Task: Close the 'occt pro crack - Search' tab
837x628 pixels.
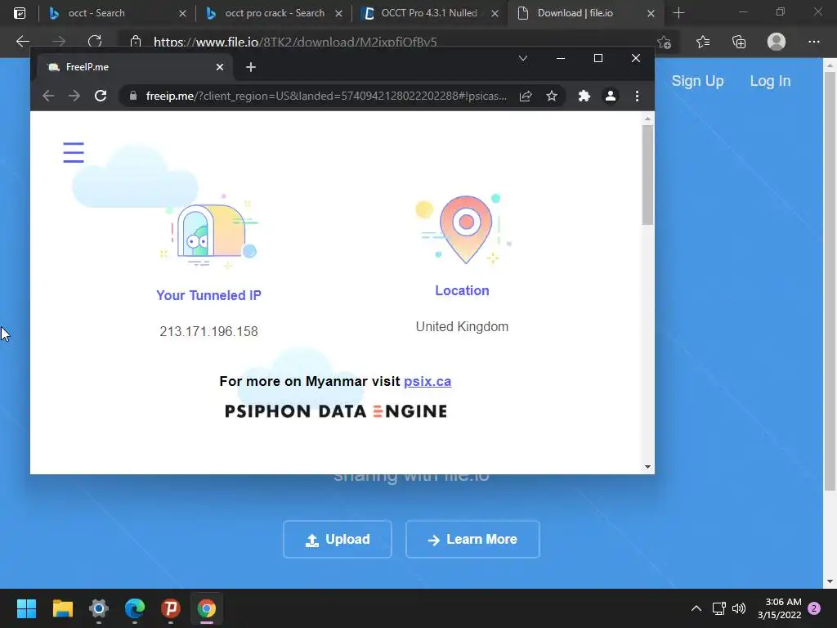Action: tap(338, 13)
